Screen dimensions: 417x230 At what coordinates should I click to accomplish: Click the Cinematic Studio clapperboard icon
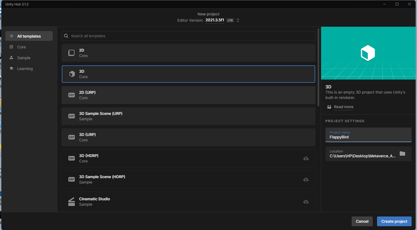[x=72, y=202]
